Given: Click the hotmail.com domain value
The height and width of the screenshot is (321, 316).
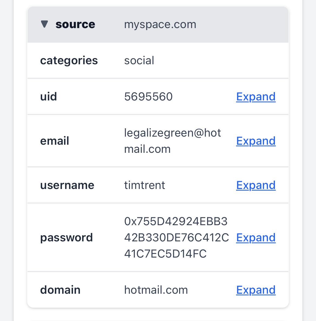Looking at the screenshot, I should [x=156, y=290].
